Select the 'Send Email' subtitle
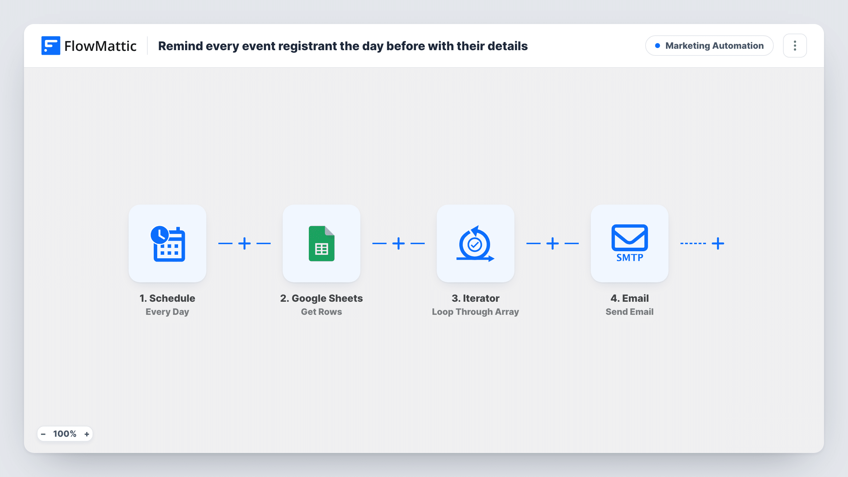Image resolution: width=848 pixels, height=477 pixels. (x=630, y=312)
